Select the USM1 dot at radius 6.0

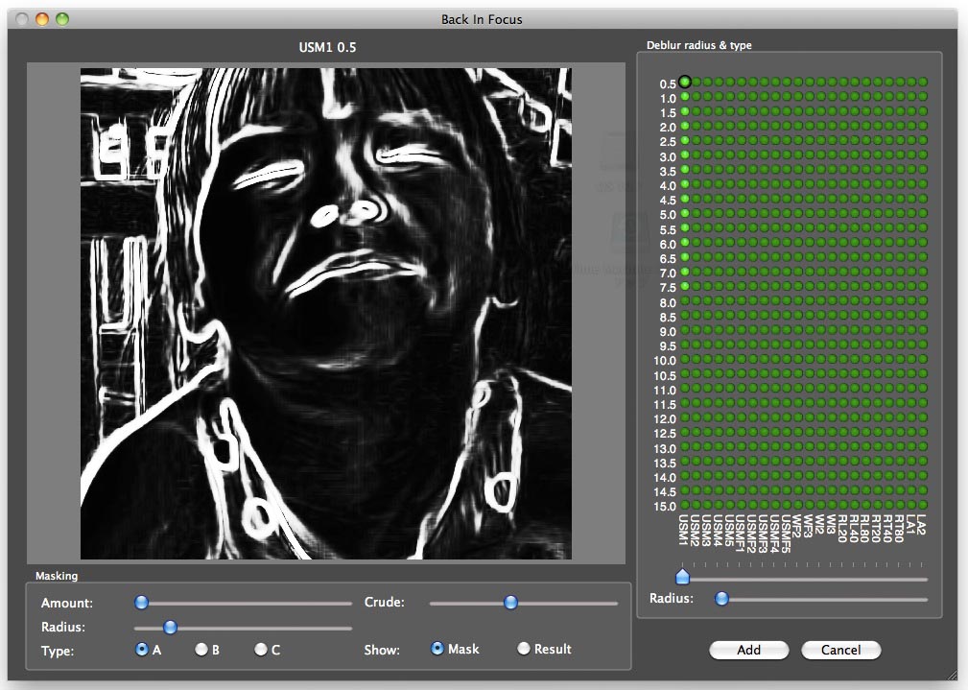point(685,243)
